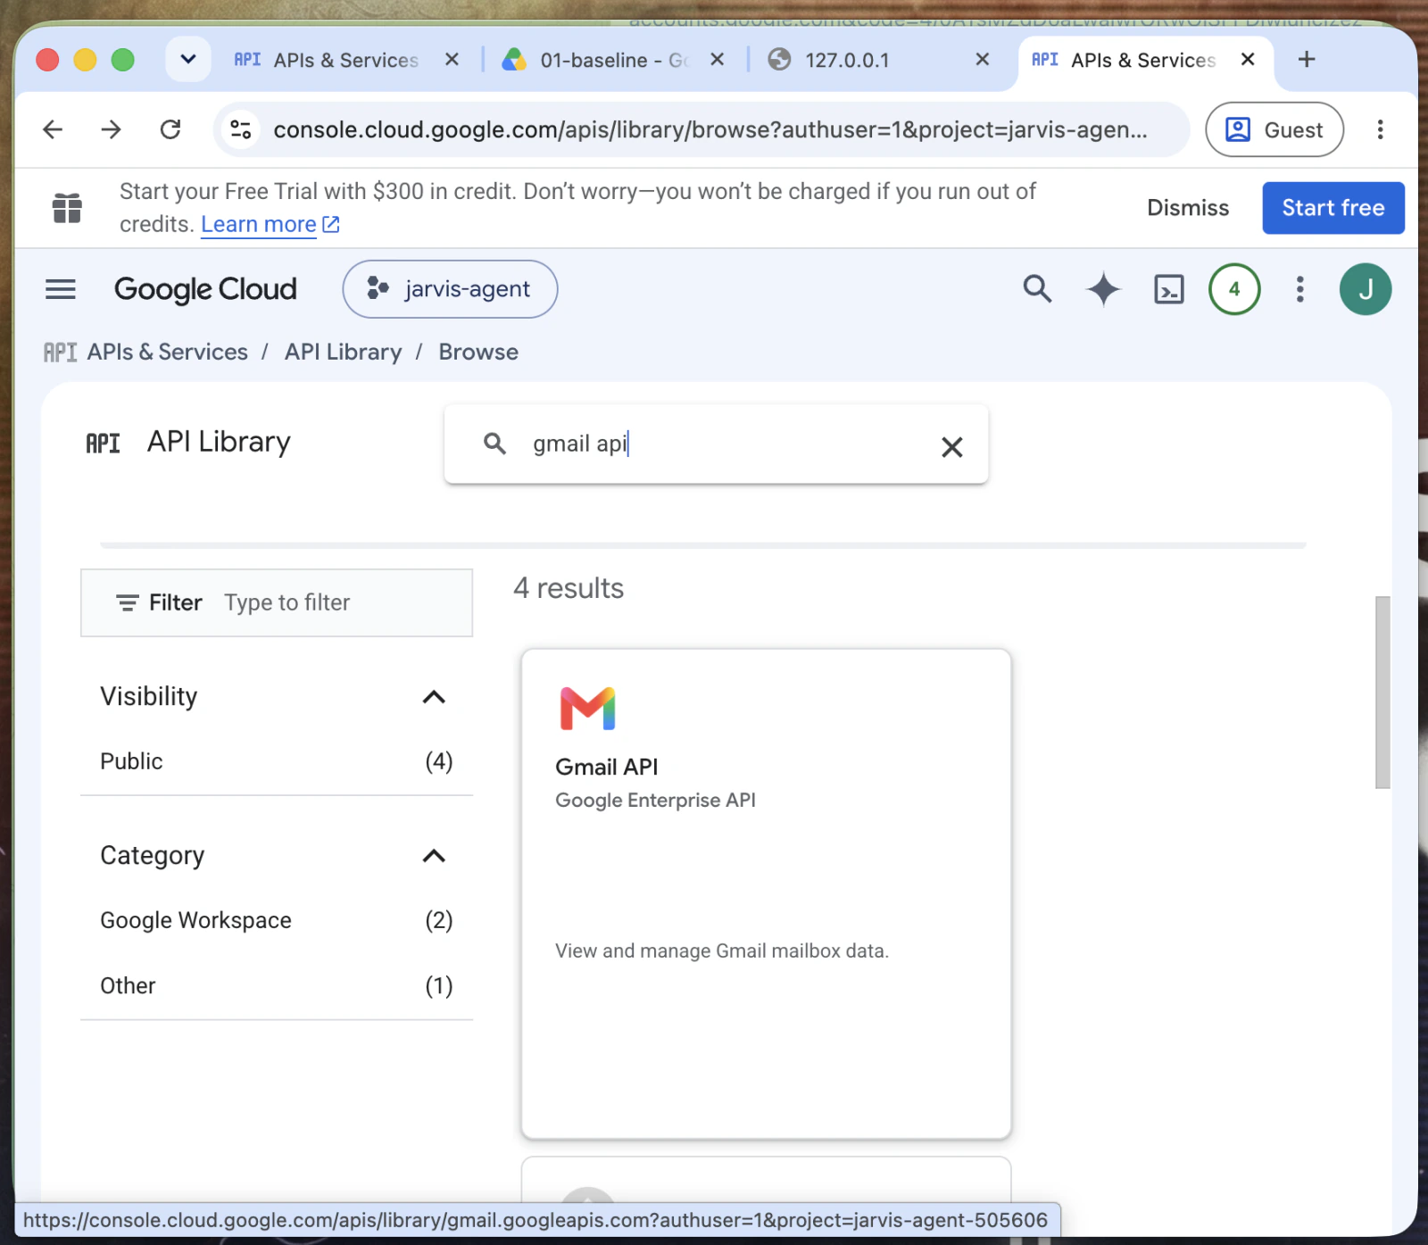The height and width of the screenshot is (1245, 1428).
Task: Click the 'Google Enterprise API' subtitle
Action: [x=656, y=801]
